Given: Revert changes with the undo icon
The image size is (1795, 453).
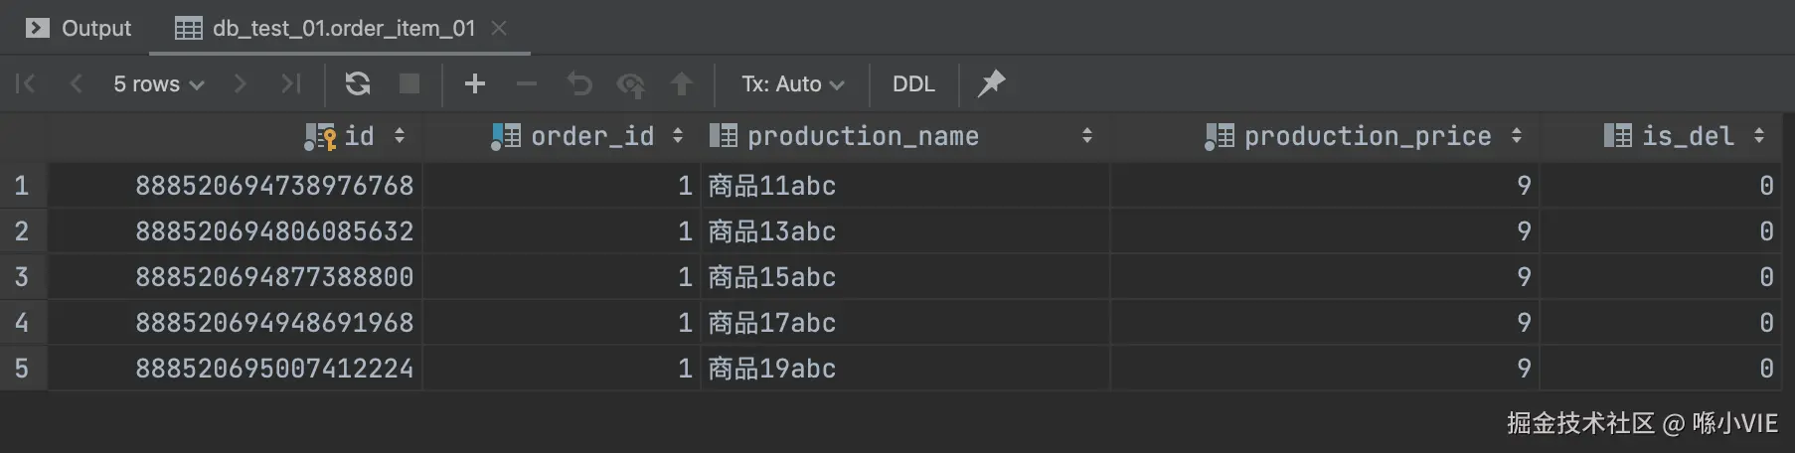Looking at the screenshot, I should 579,83.
